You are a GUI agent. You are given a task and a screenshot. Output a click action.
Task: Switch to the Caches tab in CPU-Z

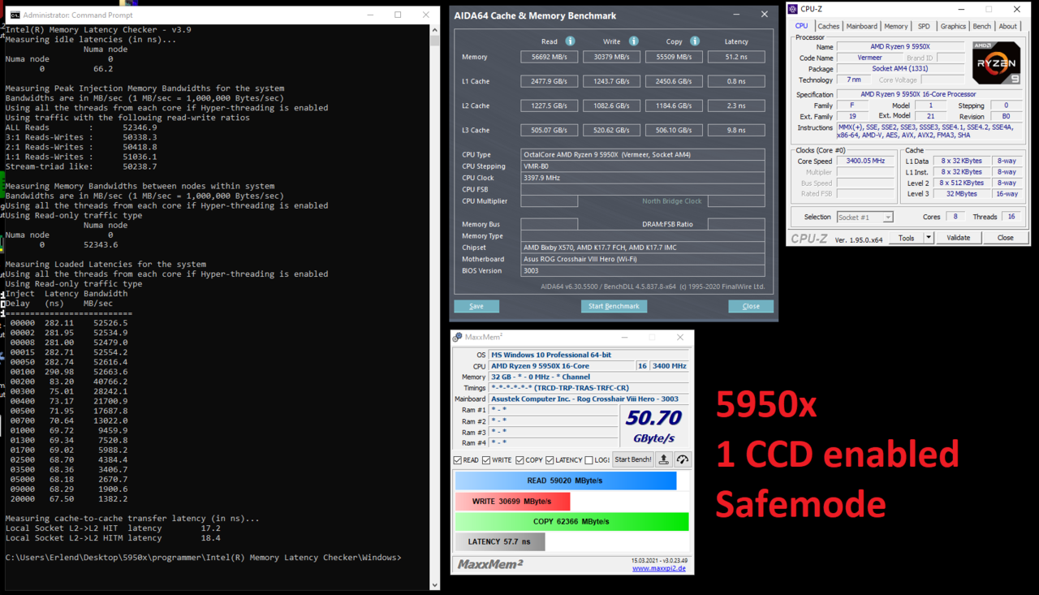pyautogui.click(x=829, y=26)
